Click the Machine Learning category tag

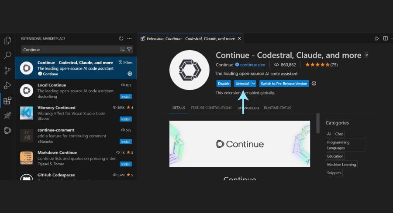[341, 165]
